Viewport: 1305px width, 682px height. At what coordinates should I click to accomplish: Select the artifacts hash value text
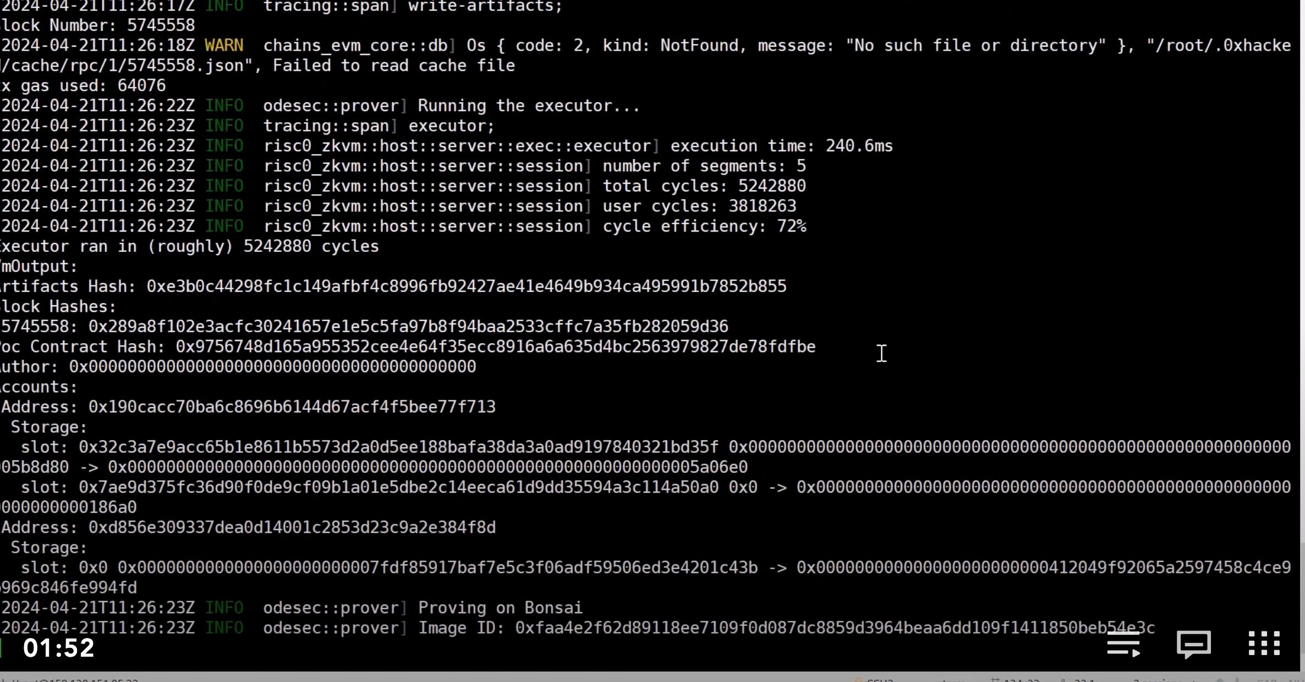click(466, 286)
